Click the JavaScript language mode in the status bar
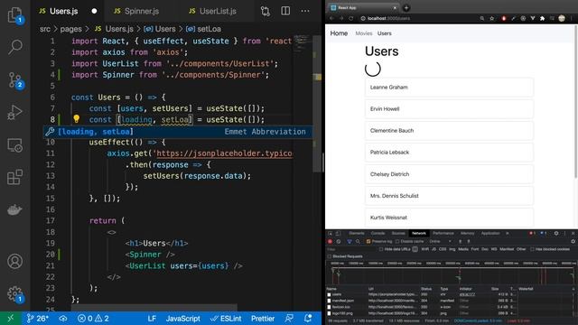This screenshot has width=578, height=325. pos(182,319)
